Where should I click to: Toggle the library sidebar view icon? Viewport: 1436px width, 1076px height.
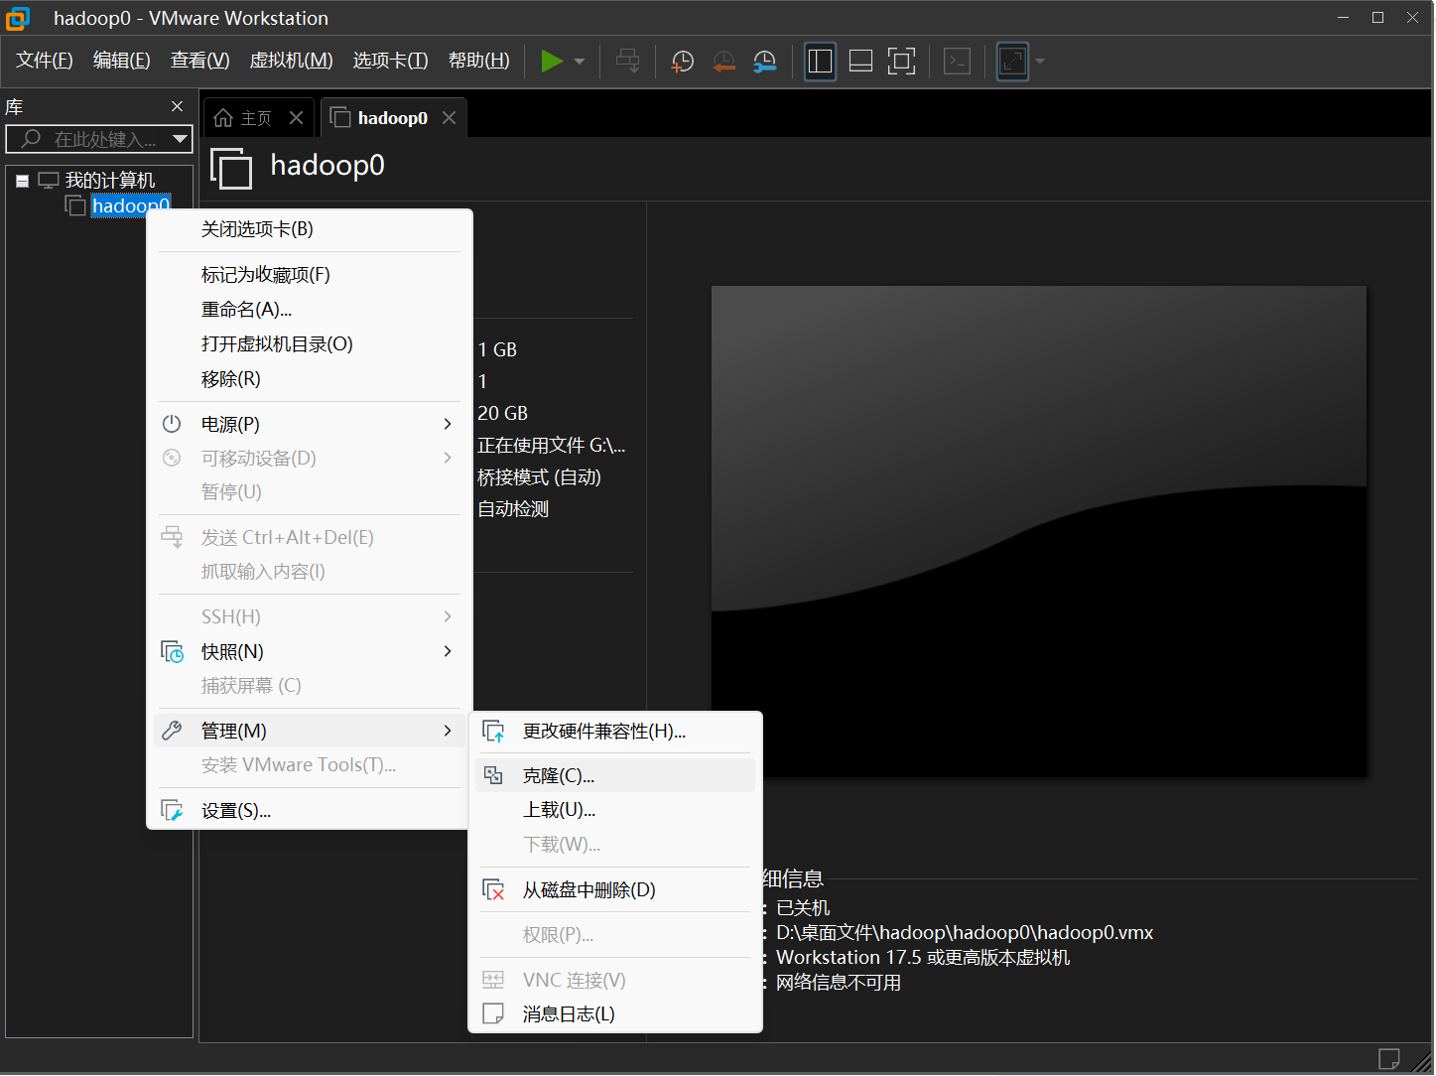pos(820,62)
